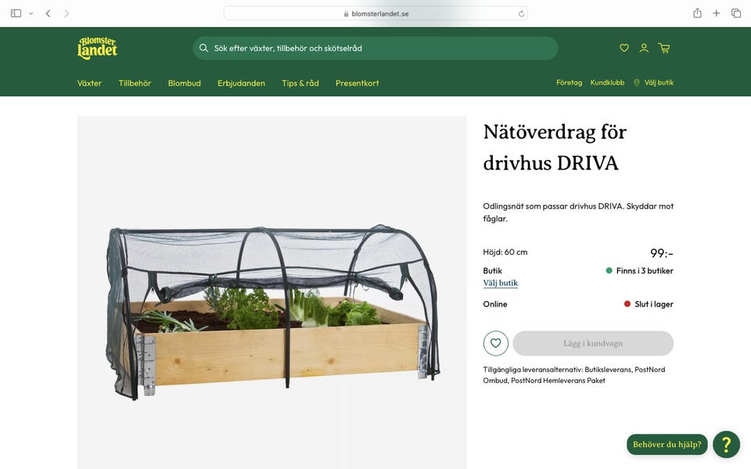Click the Lägg i kundvagn button
This screenshot has height=469, width=751.
[x=593, y=343]
